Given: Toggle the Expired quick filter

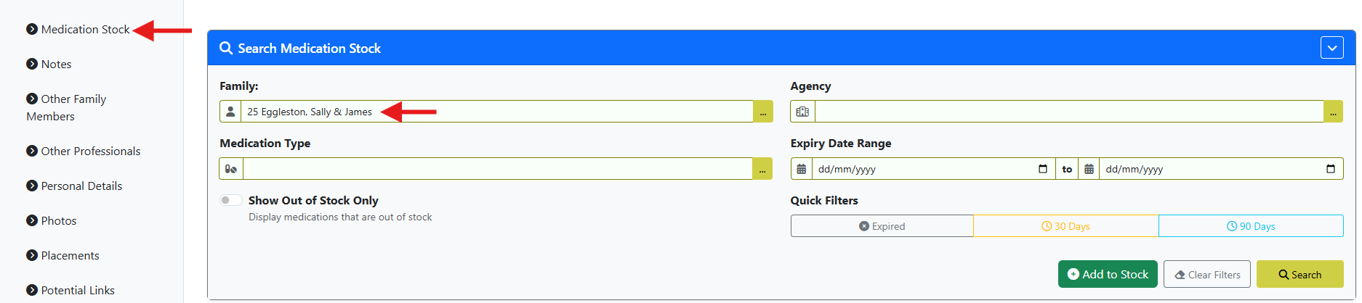Looking at the screenshot, I should (x=882, y=226).
